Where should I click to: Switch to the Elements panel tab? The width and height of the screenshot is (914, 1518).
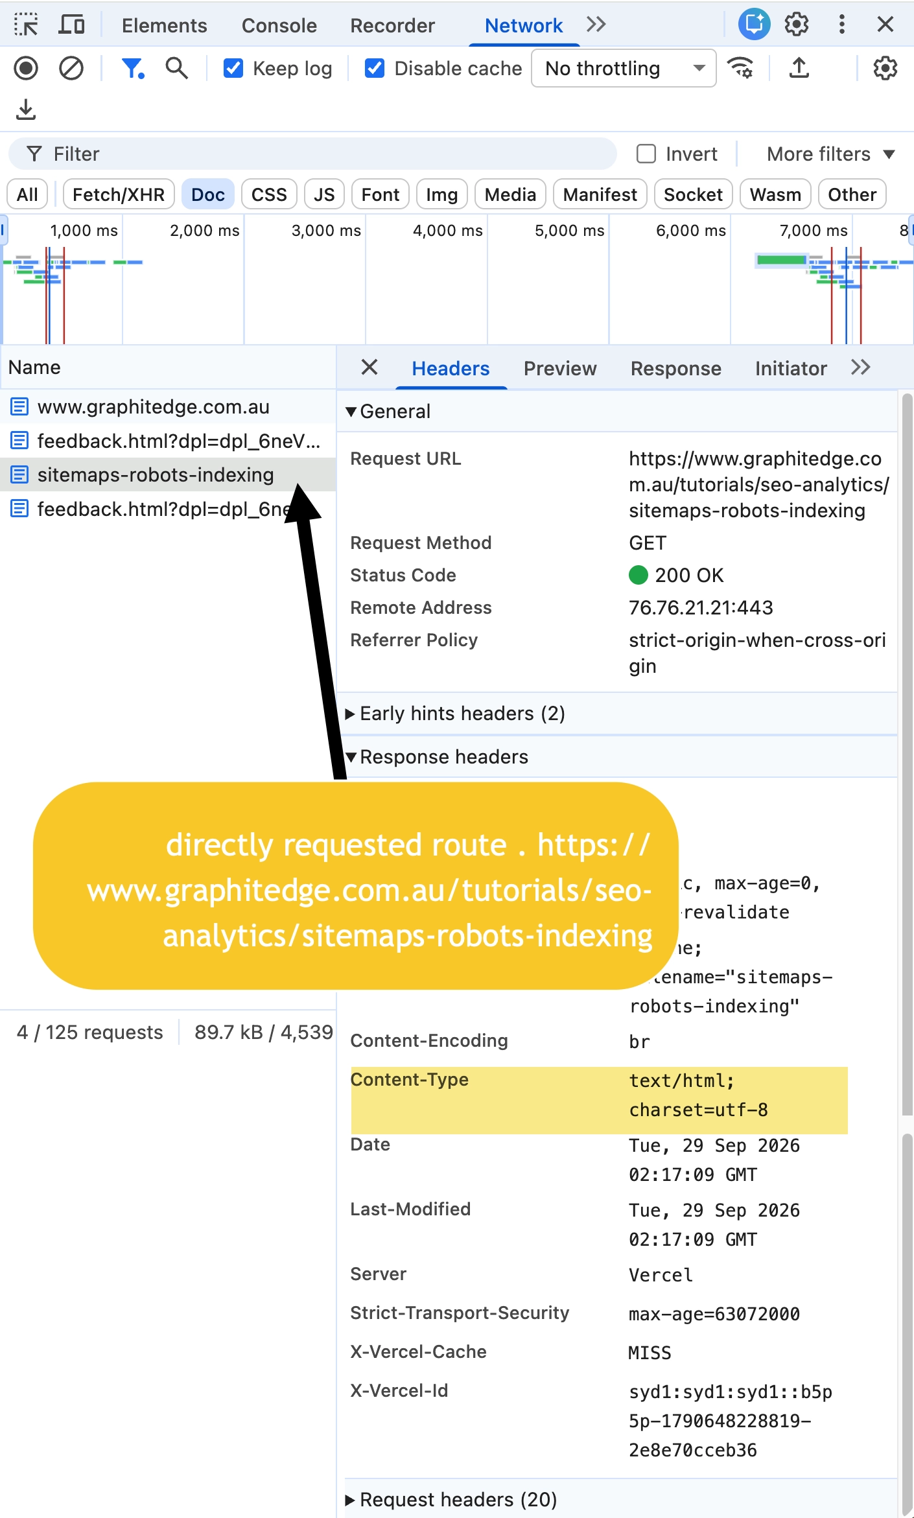click(x=165, y=25)
